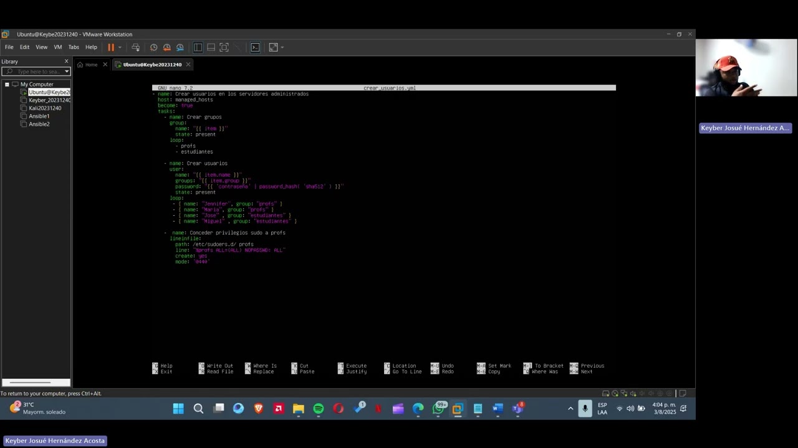
Task: Click the loop row with name "Miguel"
Action: tap(234, 222)
